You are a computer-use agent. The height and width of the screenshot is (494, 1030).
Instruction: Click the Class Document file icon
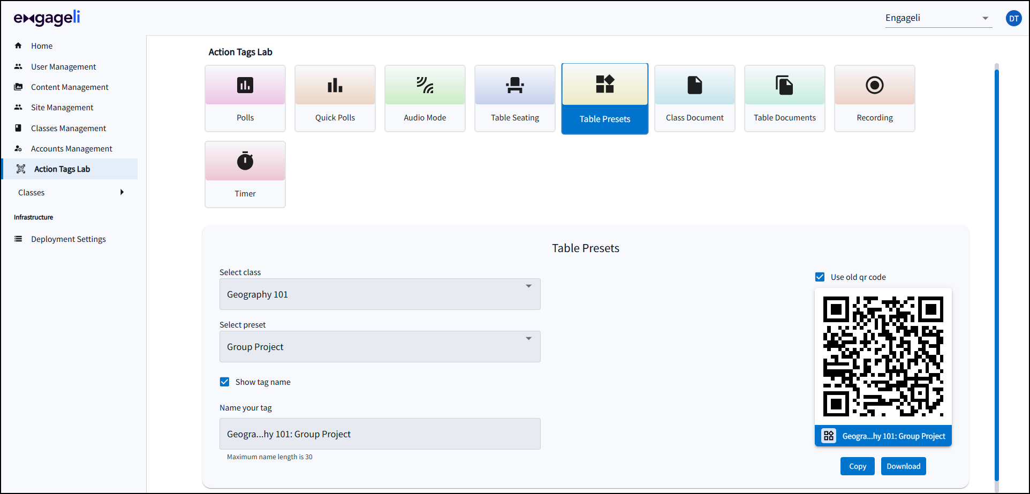695,85
